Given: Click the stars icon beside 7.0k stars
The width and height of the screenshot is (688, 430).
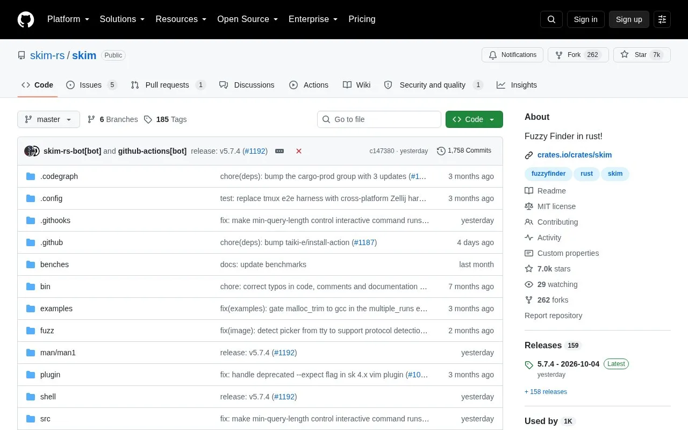Looking at the screenshot, I should pyautogui.click(x=529, y=269).
